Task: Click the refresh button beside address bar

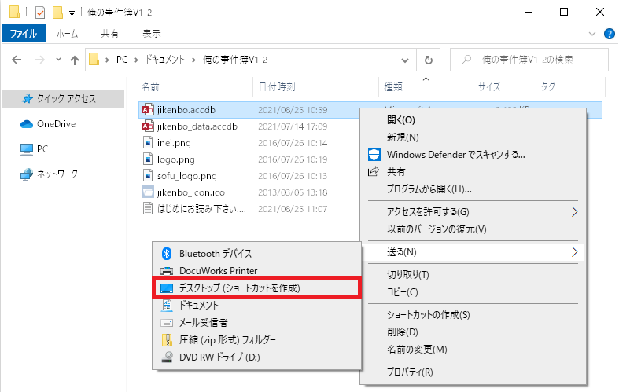Action: pyautogui.click(x=428, y=60)
